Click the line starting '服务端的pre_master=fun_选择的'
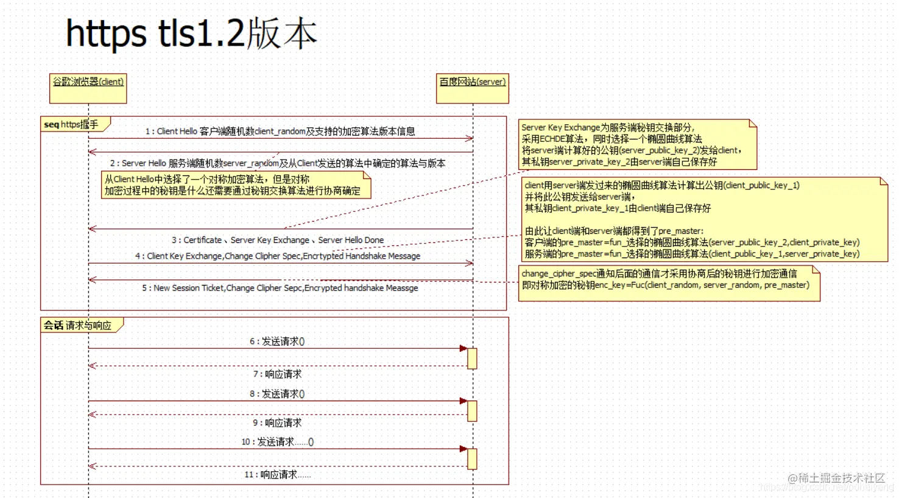 click(x=692, y=254)
